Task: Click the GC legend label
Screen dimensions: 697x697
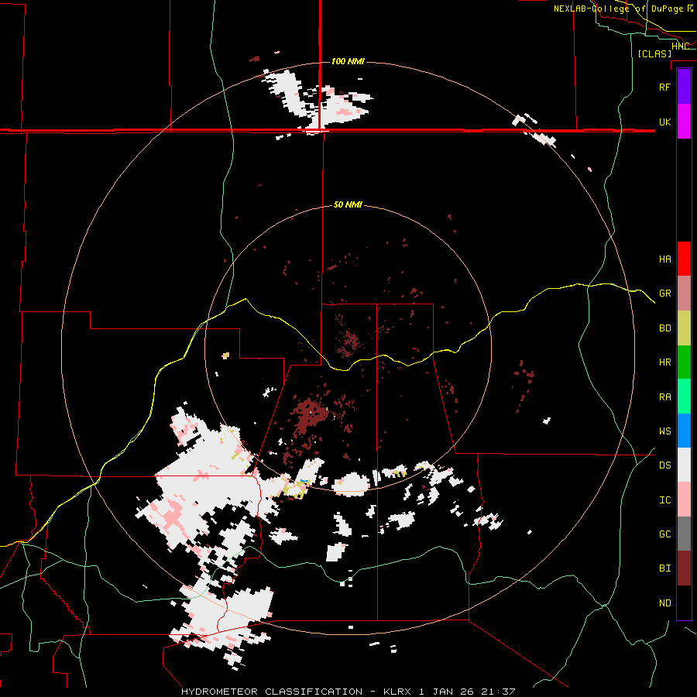Action: 664,534
